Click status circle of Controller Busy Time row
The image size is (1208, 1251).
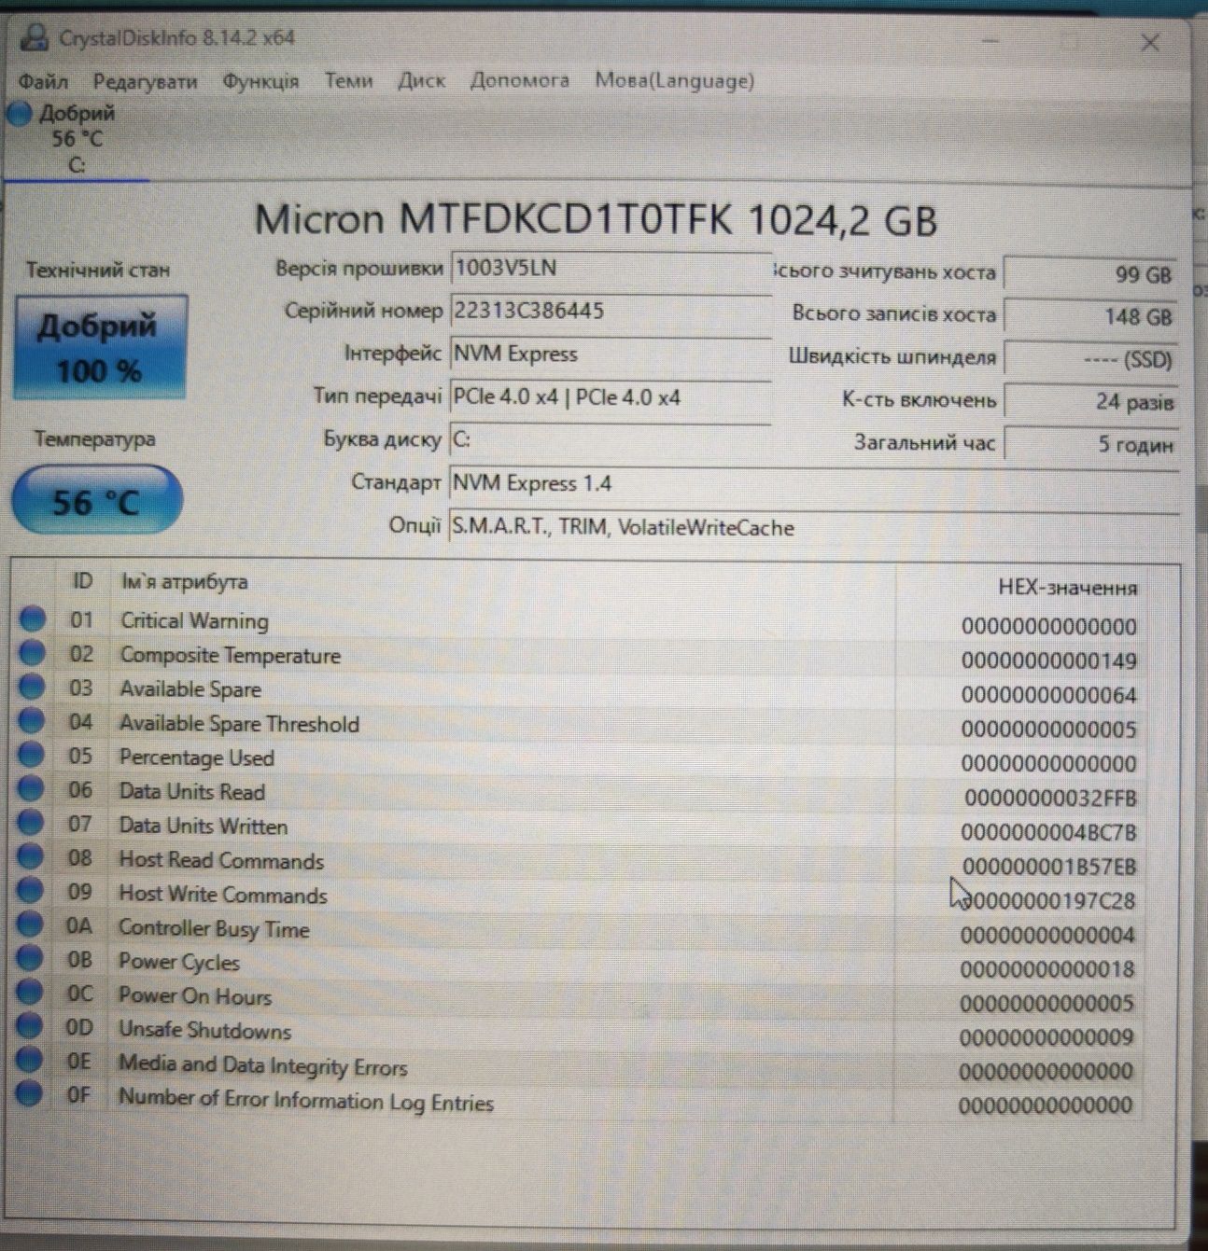coord(31,925)
